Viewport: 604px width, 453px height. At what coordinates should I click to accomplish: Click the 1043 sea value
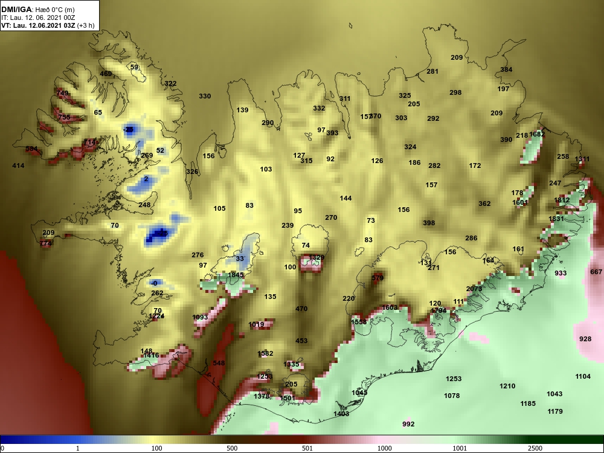tap(554, 394)
